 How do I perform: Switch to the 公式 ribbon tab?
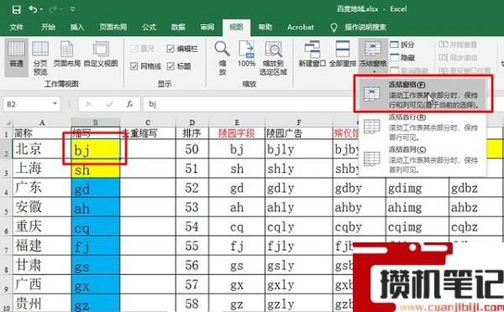coord(149,28)
